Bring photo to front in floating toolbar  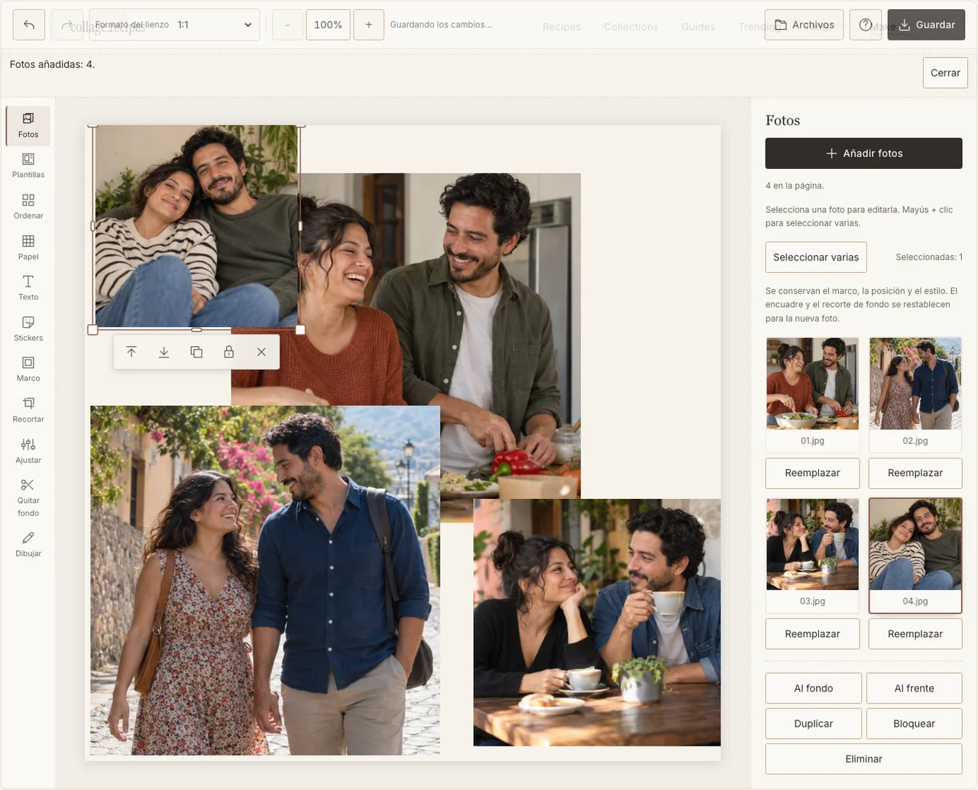[131, 352]
